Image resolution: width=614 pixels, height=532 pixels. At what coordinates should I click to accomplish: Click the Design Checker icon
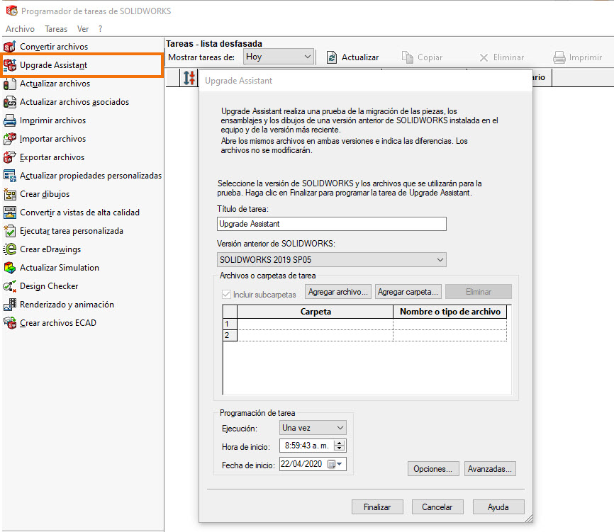[x=10, y=286]
